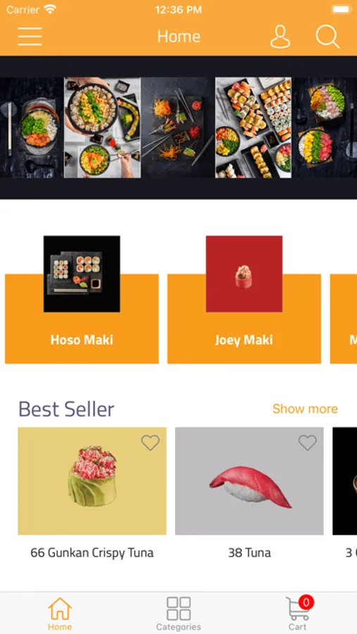Tap the sushi banner slider image

pos(178,128)
